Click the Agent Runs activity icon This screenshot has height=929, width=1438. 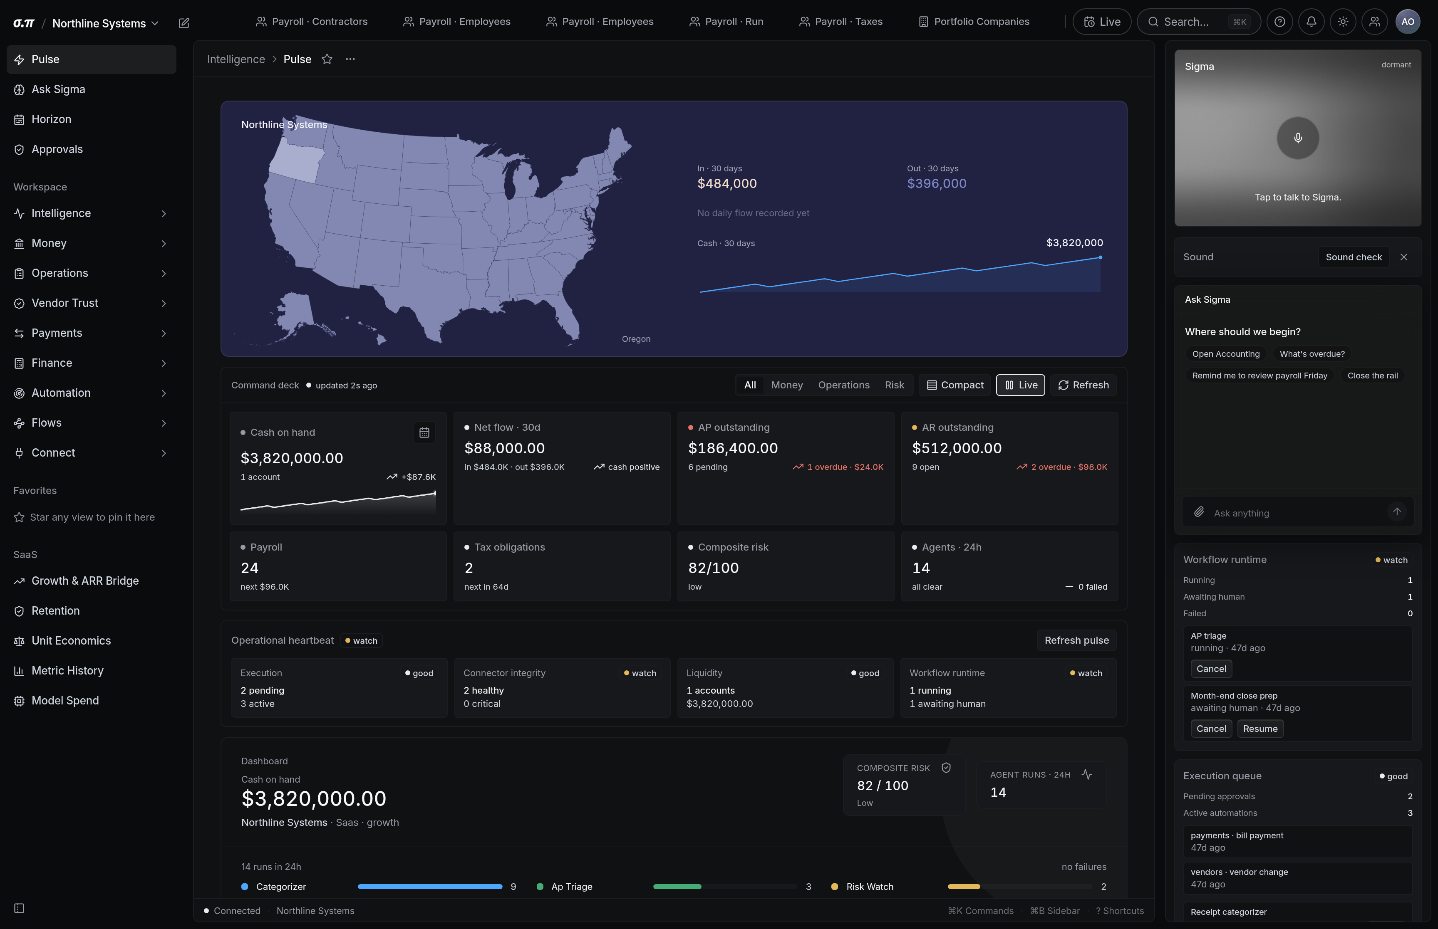[x=1087, y=774]
